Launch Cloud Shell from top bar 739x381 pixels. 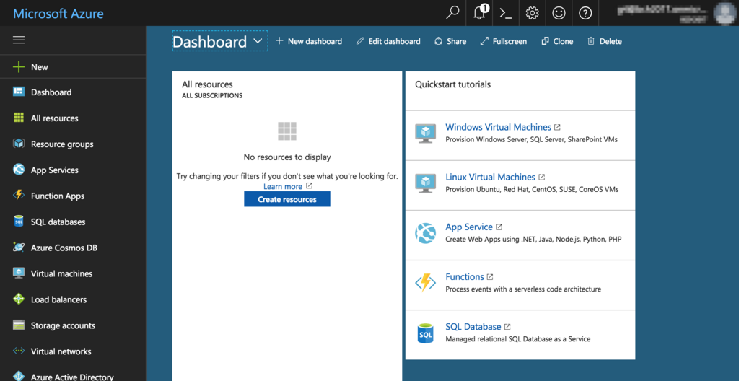click(506, 13)
